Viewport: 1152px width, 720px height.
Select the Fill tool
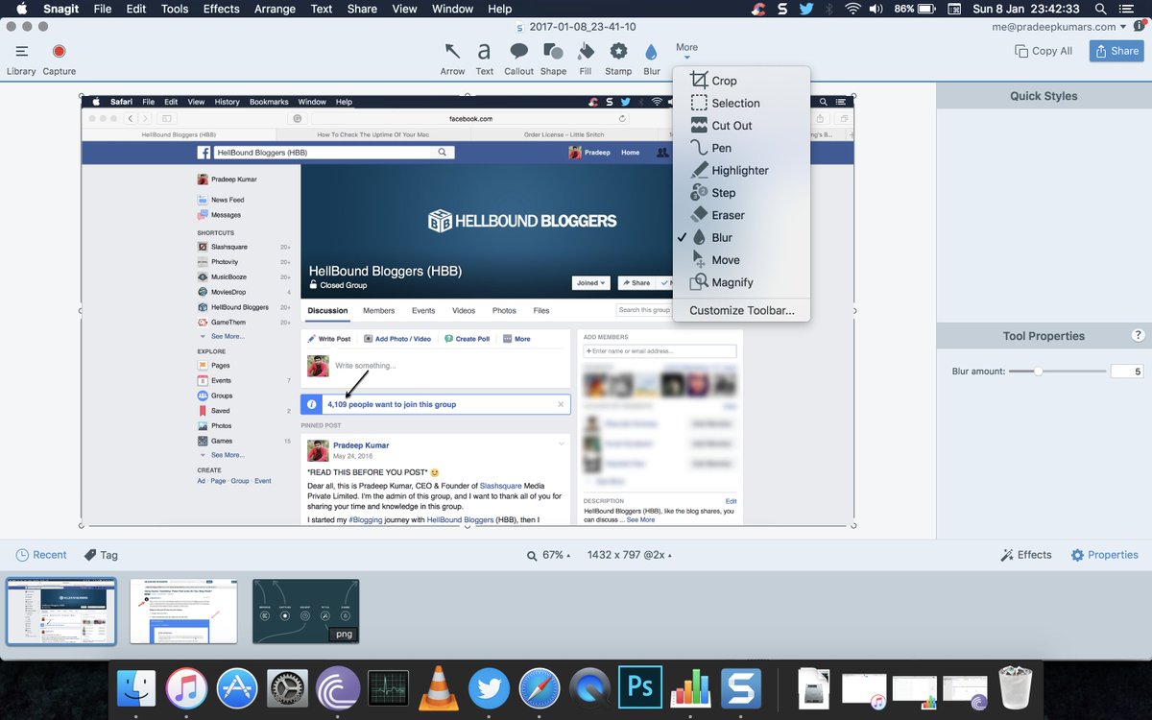(x=586, y=58)
